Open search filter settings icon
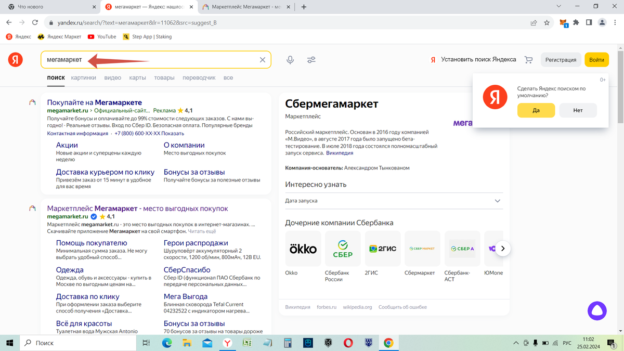 (311, 60)
